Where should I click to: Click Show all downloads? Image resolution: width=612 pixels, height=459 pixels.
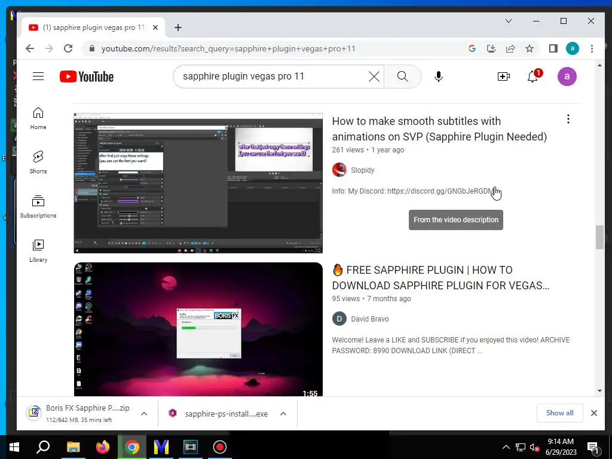pyautogui.click(x=559, y=413)
